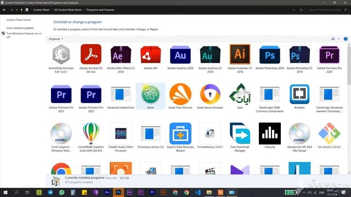351x197 pixels.
Task: Expand the address bar history dropdown
Action: click(x=293, y=10)
